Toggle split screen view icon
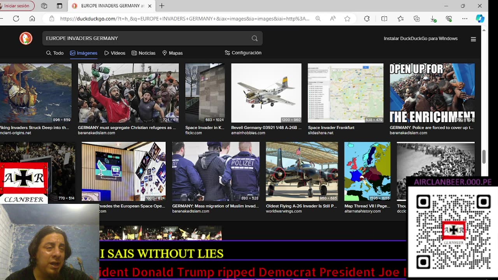 click(384, 19)
